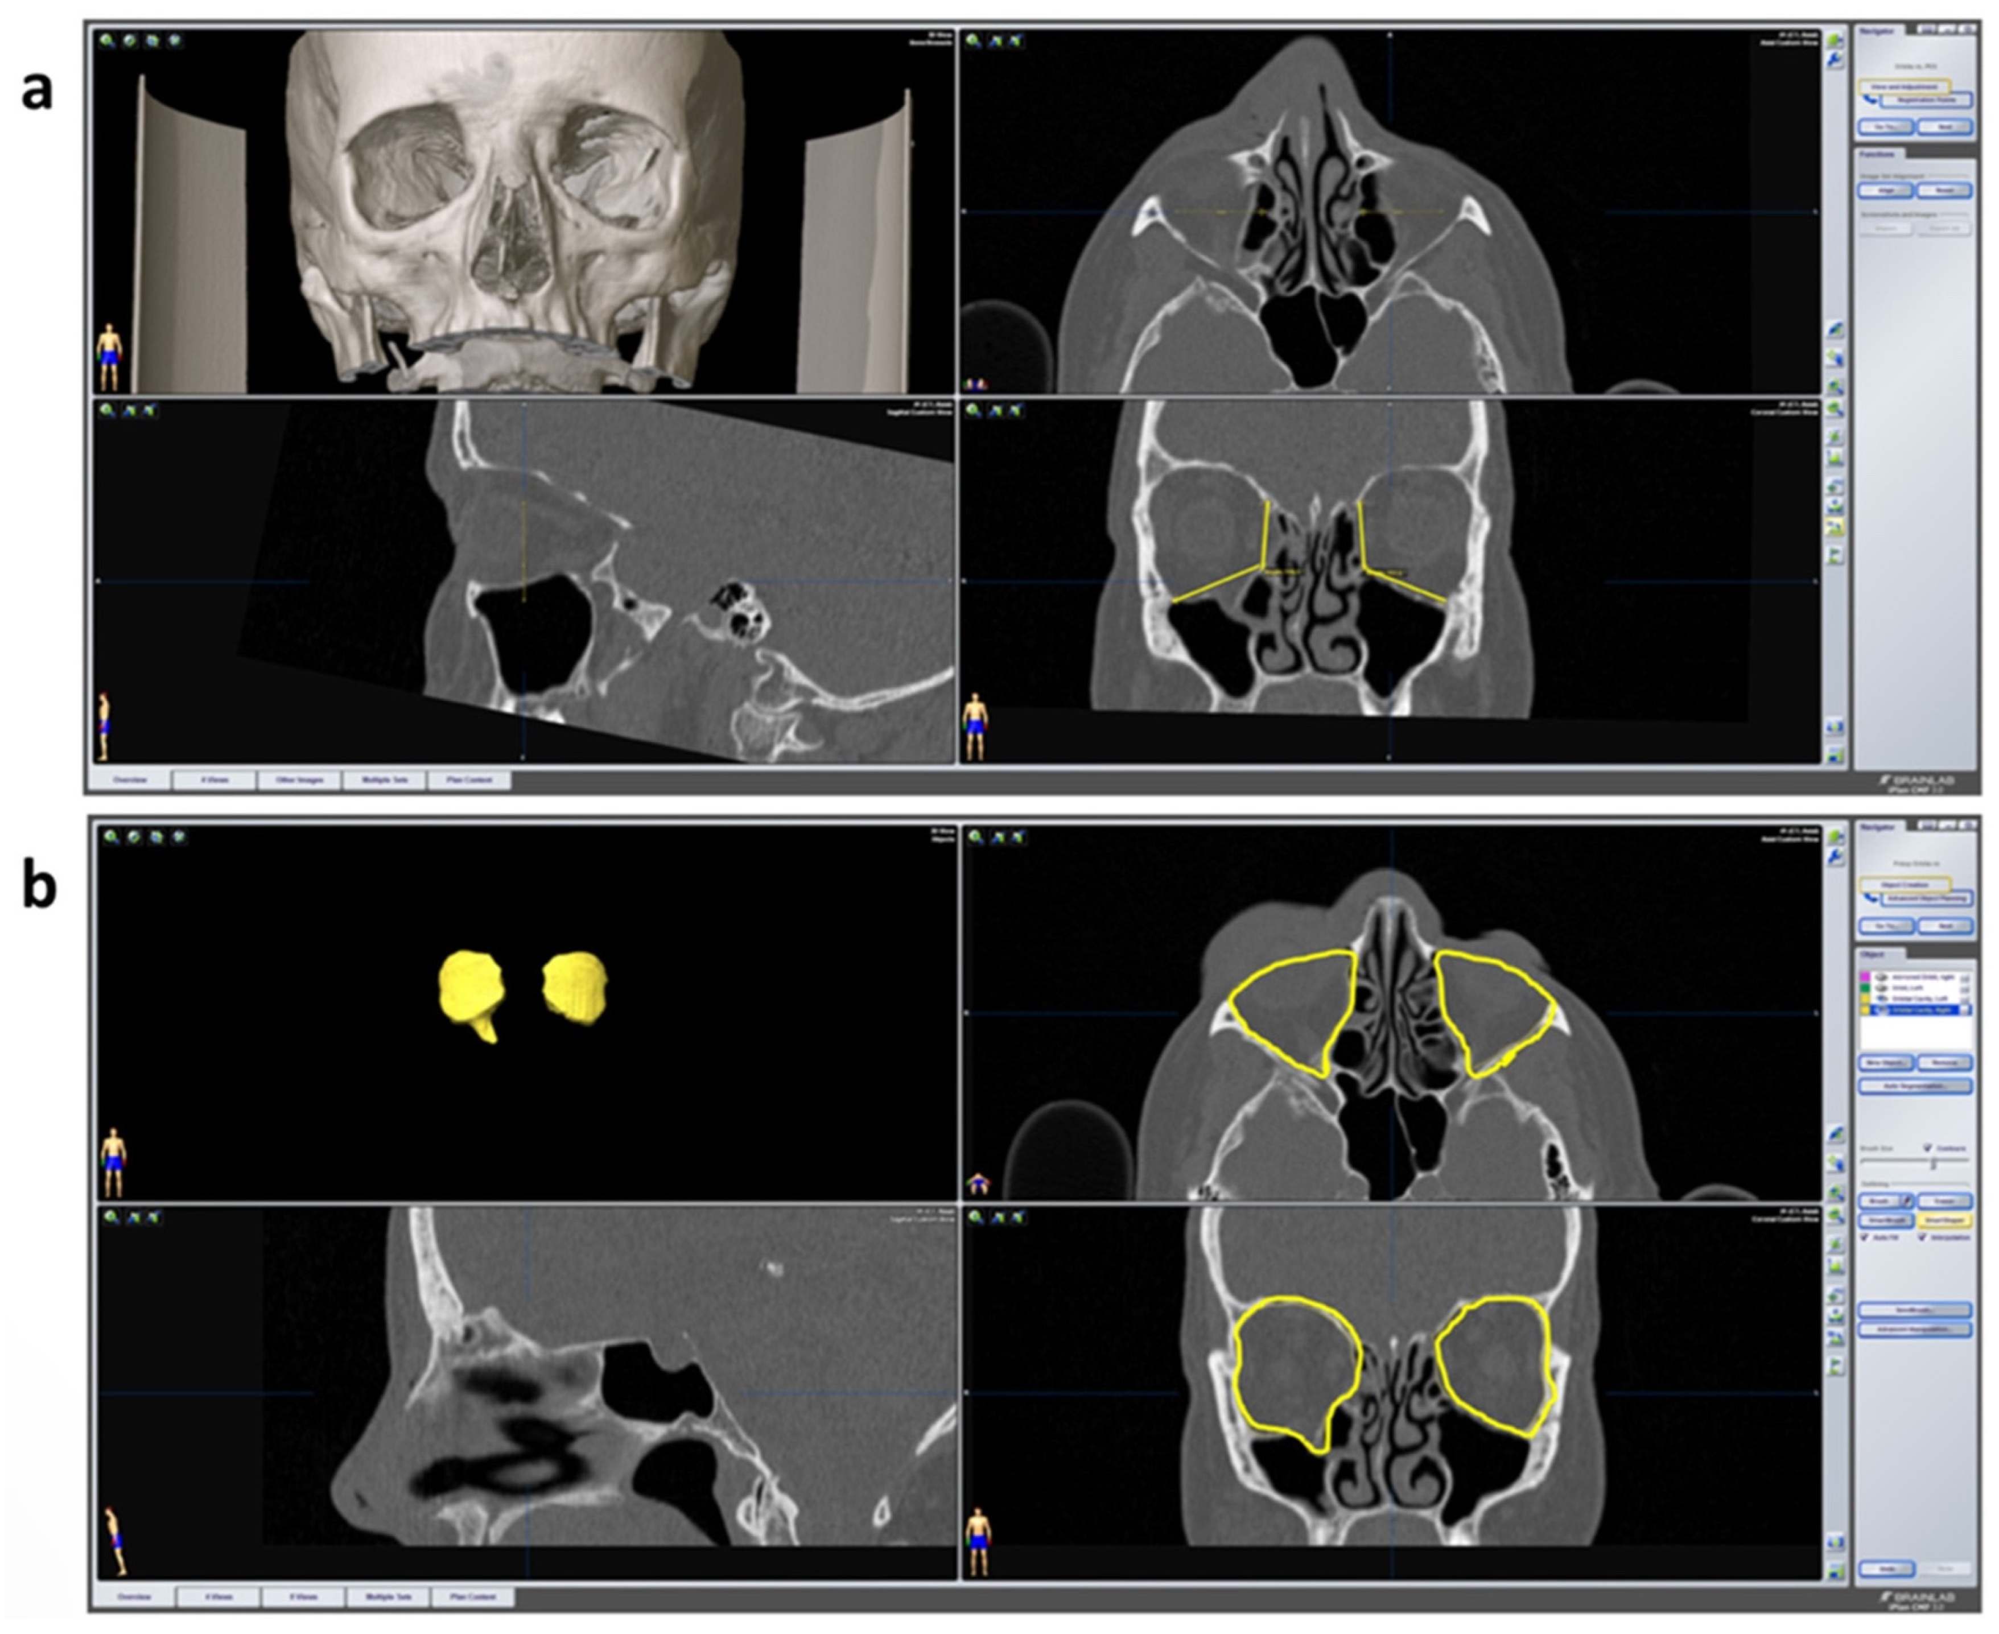Click green flag icon in lower side toolbar
The height and width of the screenshot is (1634, 1999).
coord(1835,1366)
